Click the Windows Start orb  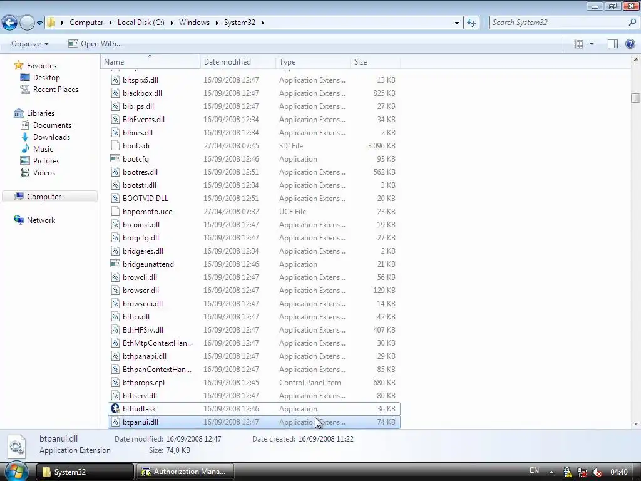click(16, 472)
